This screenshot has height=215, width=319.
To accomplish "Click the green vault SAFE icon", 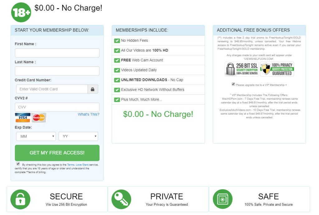I will coord(222,199).
